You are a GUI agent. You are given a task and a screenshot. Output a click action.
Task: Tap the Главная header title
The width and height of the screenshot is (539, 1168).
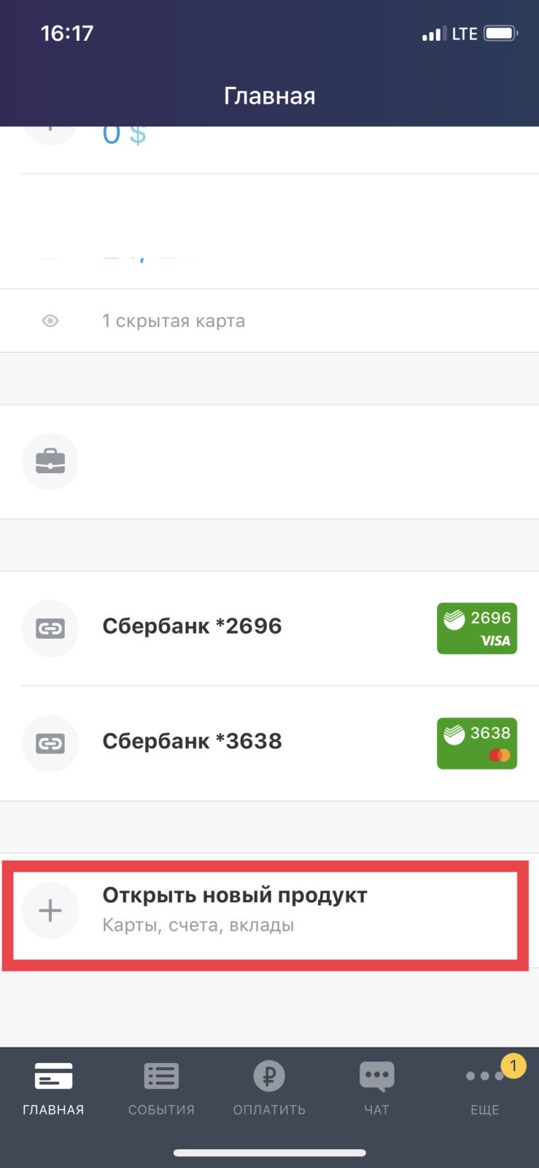[x=269, y=96]
